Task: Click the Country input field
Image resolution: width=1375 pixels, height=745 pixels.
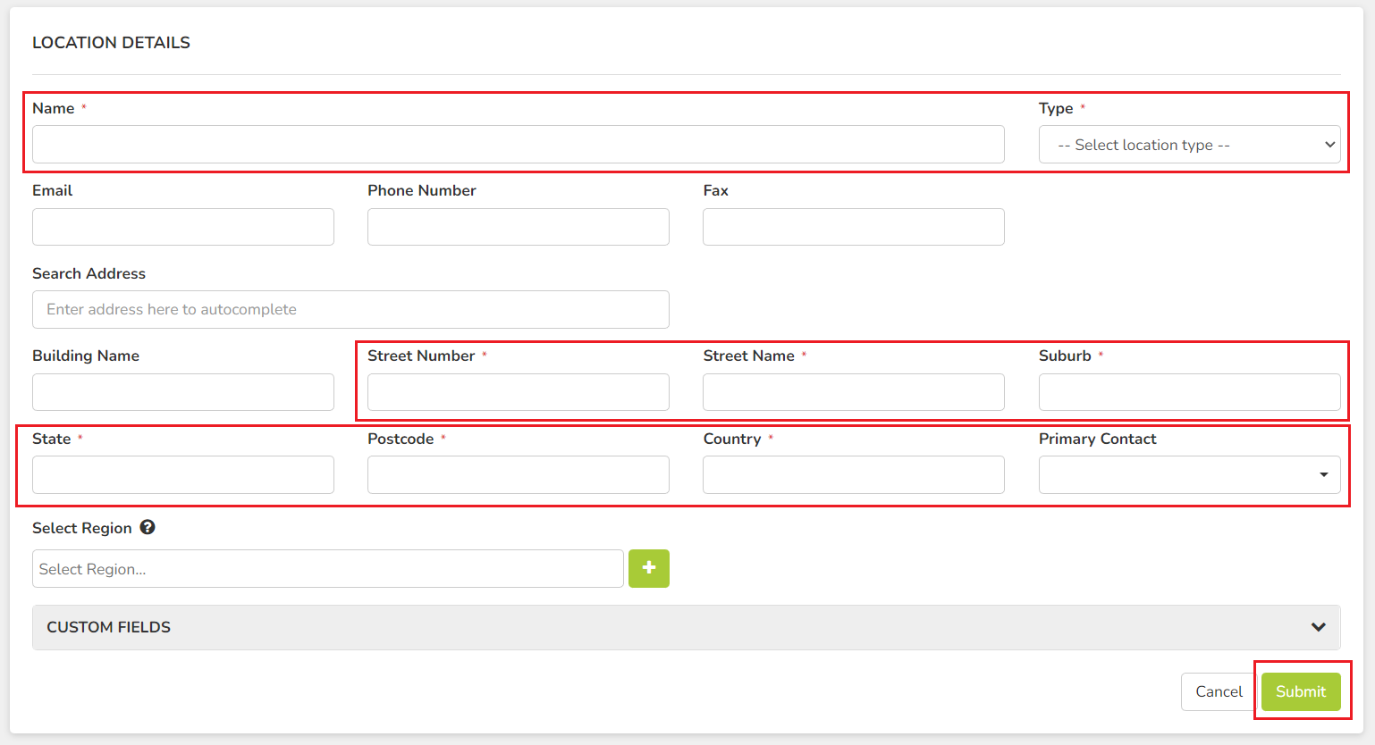Action: click(854, 474)
